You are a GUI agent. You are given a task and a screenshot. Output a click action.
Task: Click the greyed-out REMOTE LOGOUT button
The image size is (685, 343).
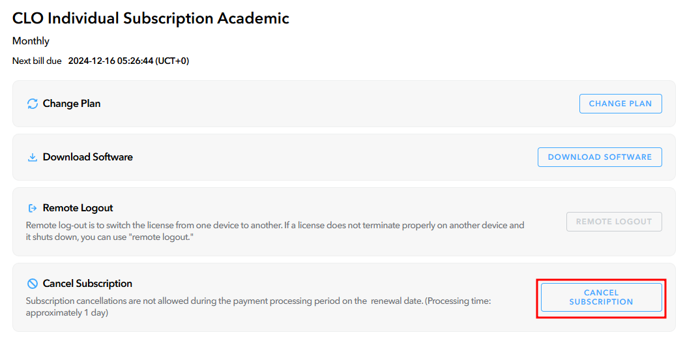pyautogui.click(x=614, y=222)
